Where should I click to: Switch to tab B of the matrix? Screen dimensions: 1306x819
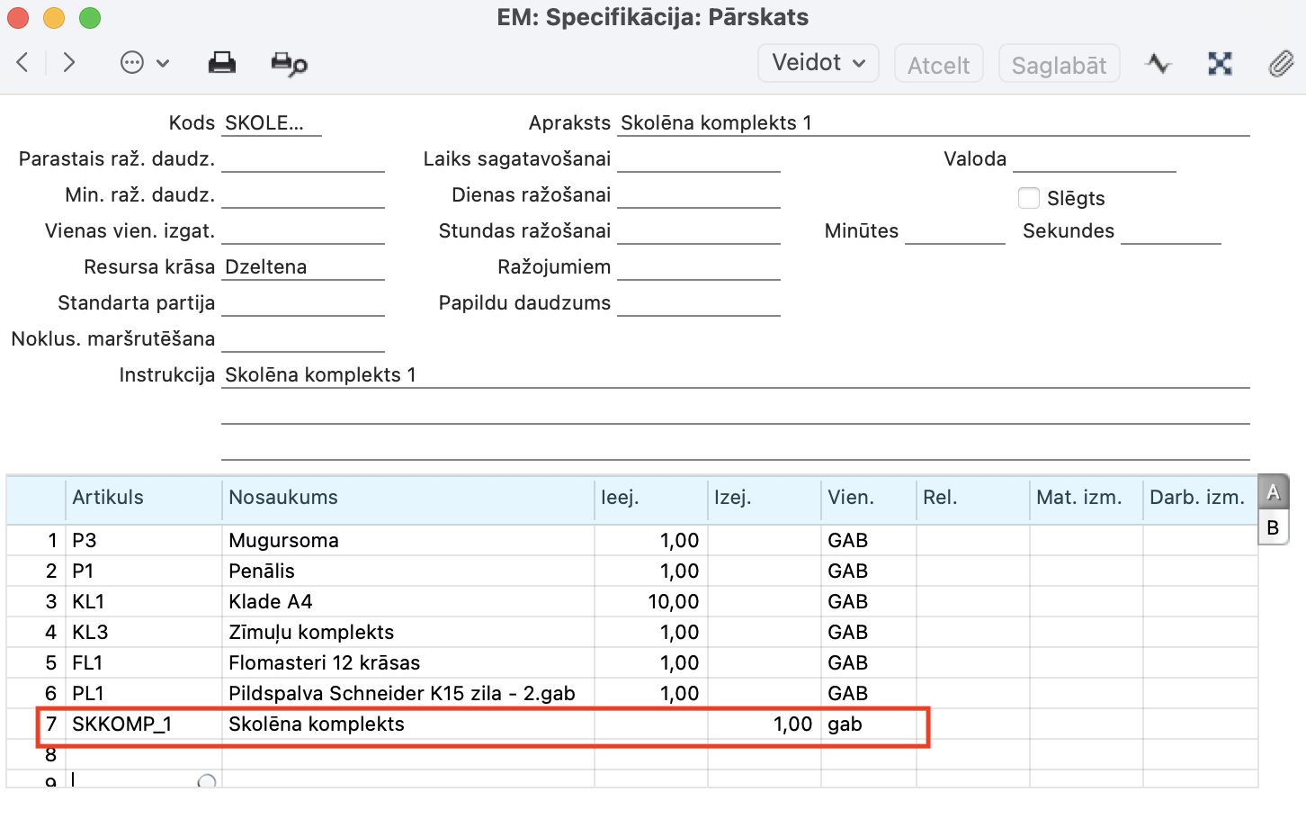[x=1273, y=527]
